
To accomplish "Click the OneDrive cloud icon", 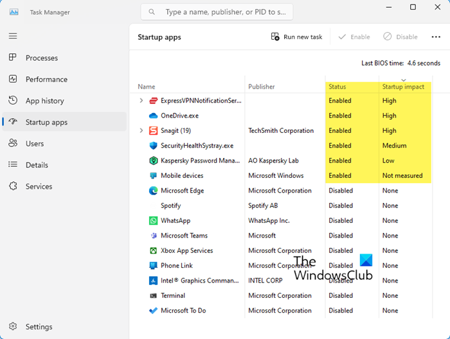I will coord(153,116).
